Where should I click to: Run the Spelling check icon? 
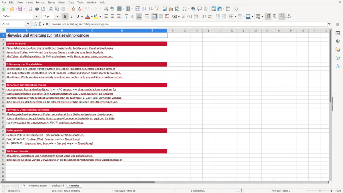click(112, 9)
